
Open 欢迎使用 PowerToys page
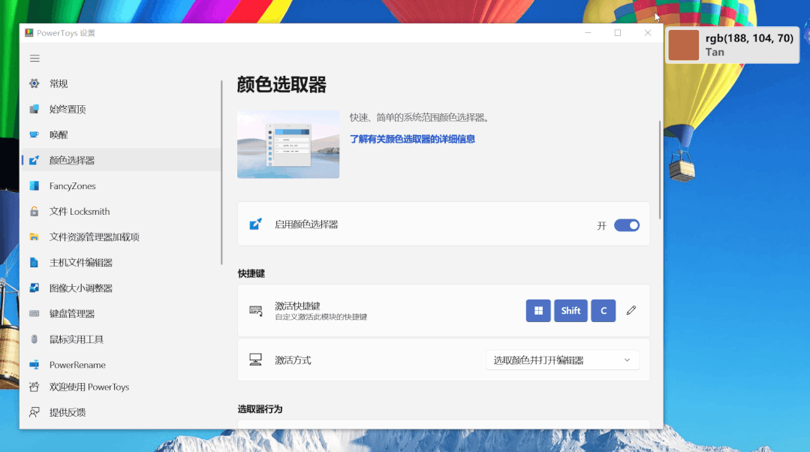tap(121, 387)
